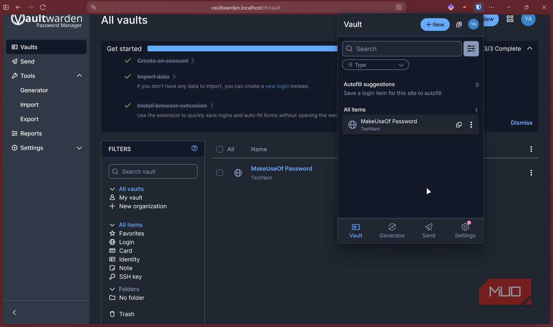Collapse the 3/3 Complete get started panel
This screenshot has height=327, width=553.
pos(530,48)
